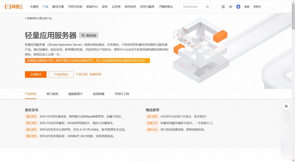Click the 免费咨询 link

point(95,74)
